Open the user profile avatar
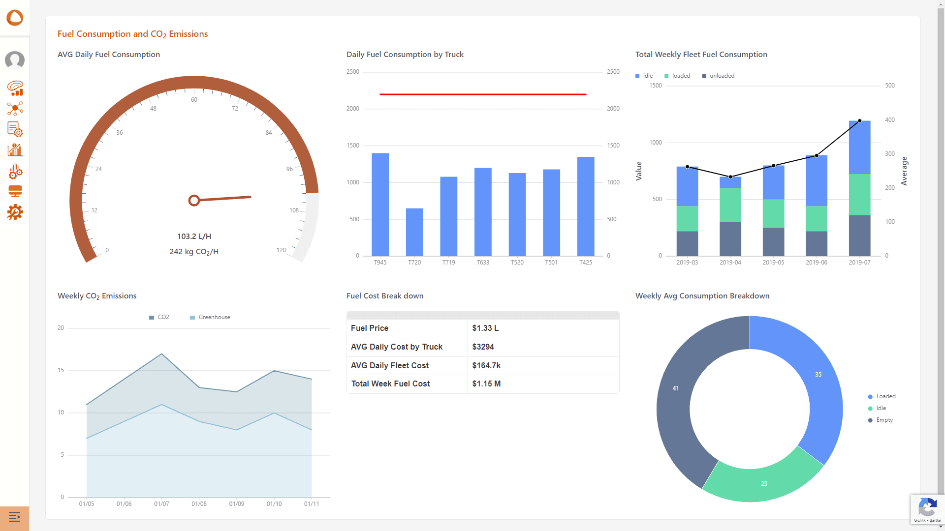 [15, 60]
